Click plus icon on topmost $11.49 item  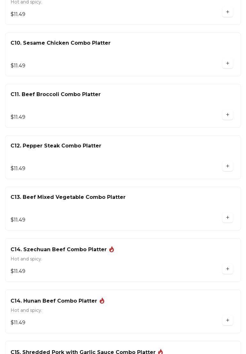click(227, 12)
